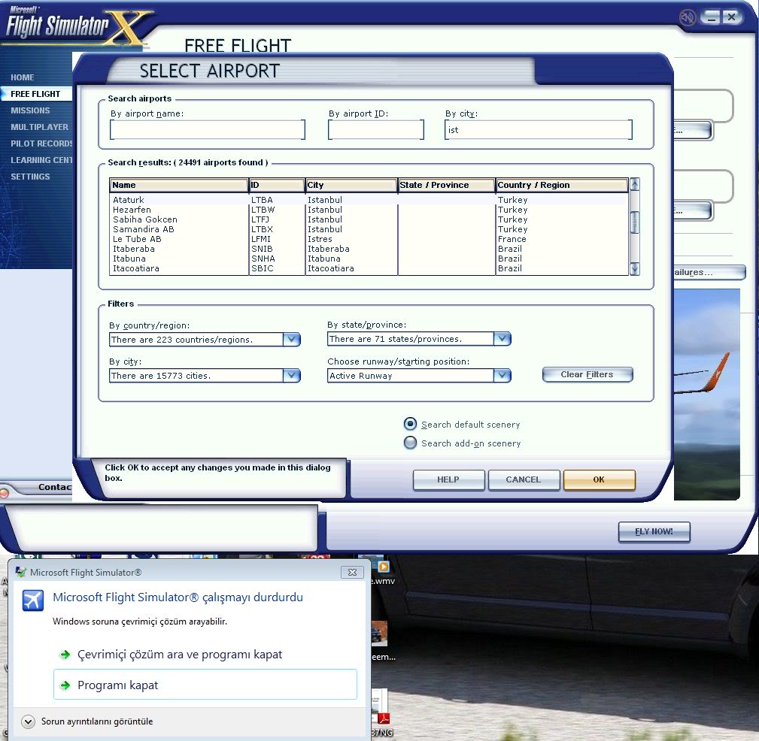Screen dimensions: 759x741
Task: Focus the By airport ID search field
Action: (376, 129)
